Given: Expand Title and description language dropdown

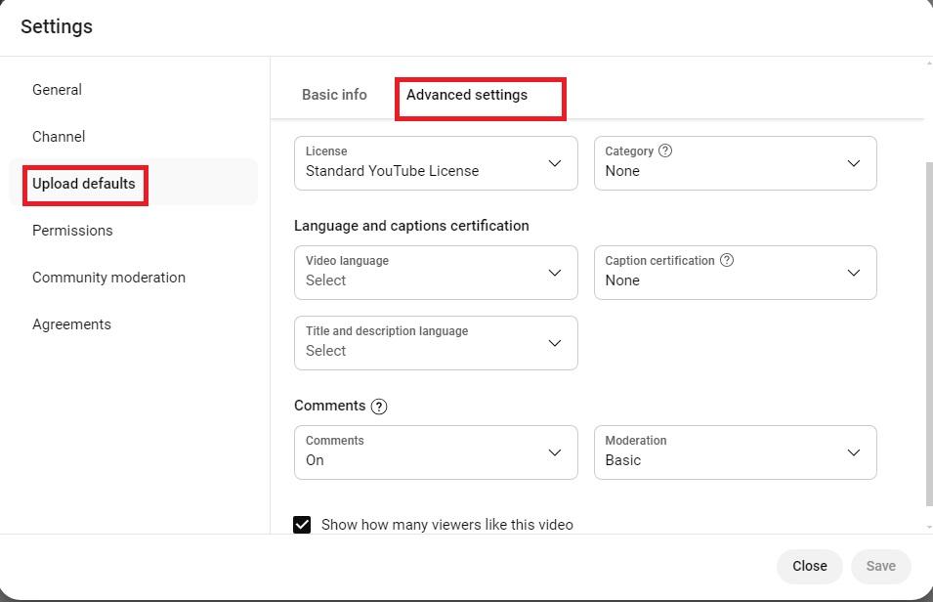Looking at the screenshot, I should point(436,343).
